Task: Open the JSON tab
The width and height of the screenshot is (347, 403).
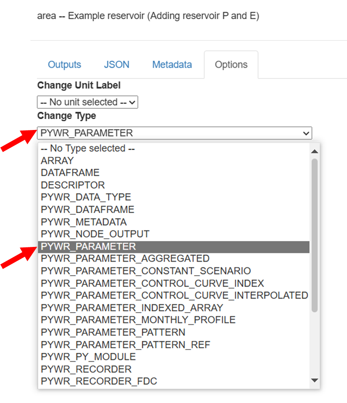Action: click(117, 65)
